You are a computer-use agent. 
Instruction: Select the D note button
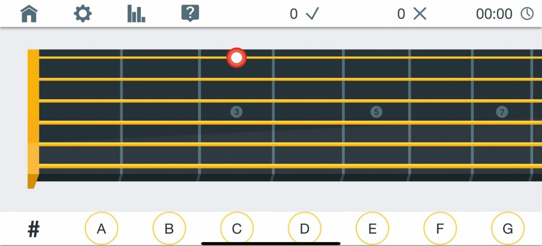click(304, 229)
